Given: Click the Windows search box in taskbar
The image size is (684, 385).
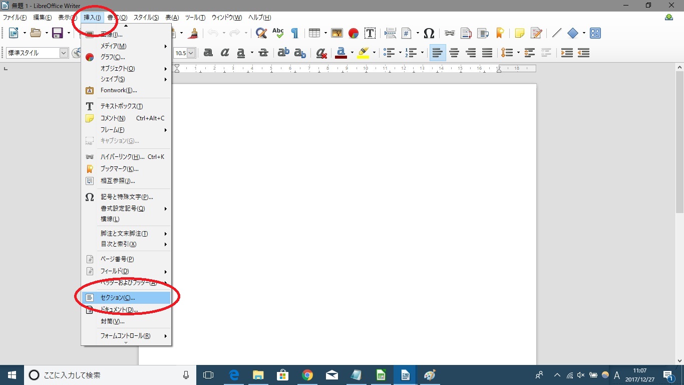Looking at the screenshot, I should coord(110,375).
